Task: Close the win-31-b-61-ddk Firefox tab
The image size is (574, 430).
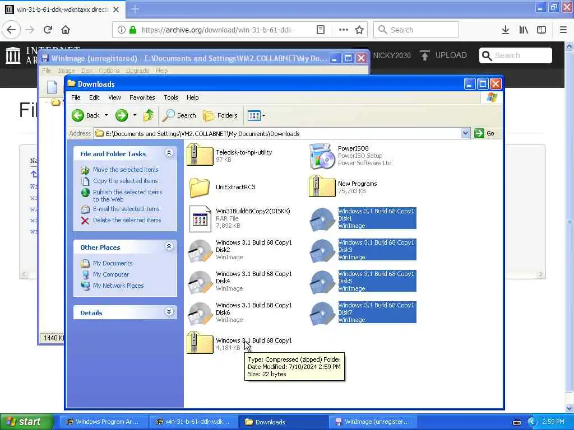Action: click(116, 9)
